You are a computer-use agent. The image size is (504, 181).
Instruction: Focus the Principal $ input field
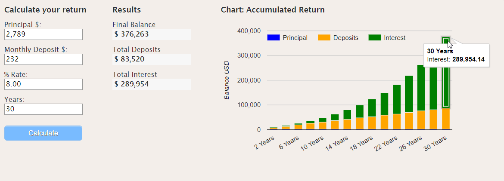(x=44, y=34)
